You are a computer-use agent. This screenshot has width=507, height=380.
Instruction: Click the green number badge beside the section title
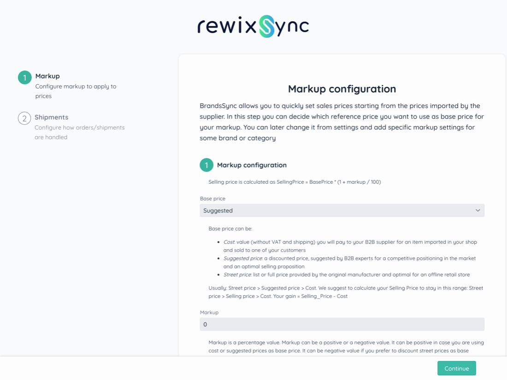[x=206, y=165]
